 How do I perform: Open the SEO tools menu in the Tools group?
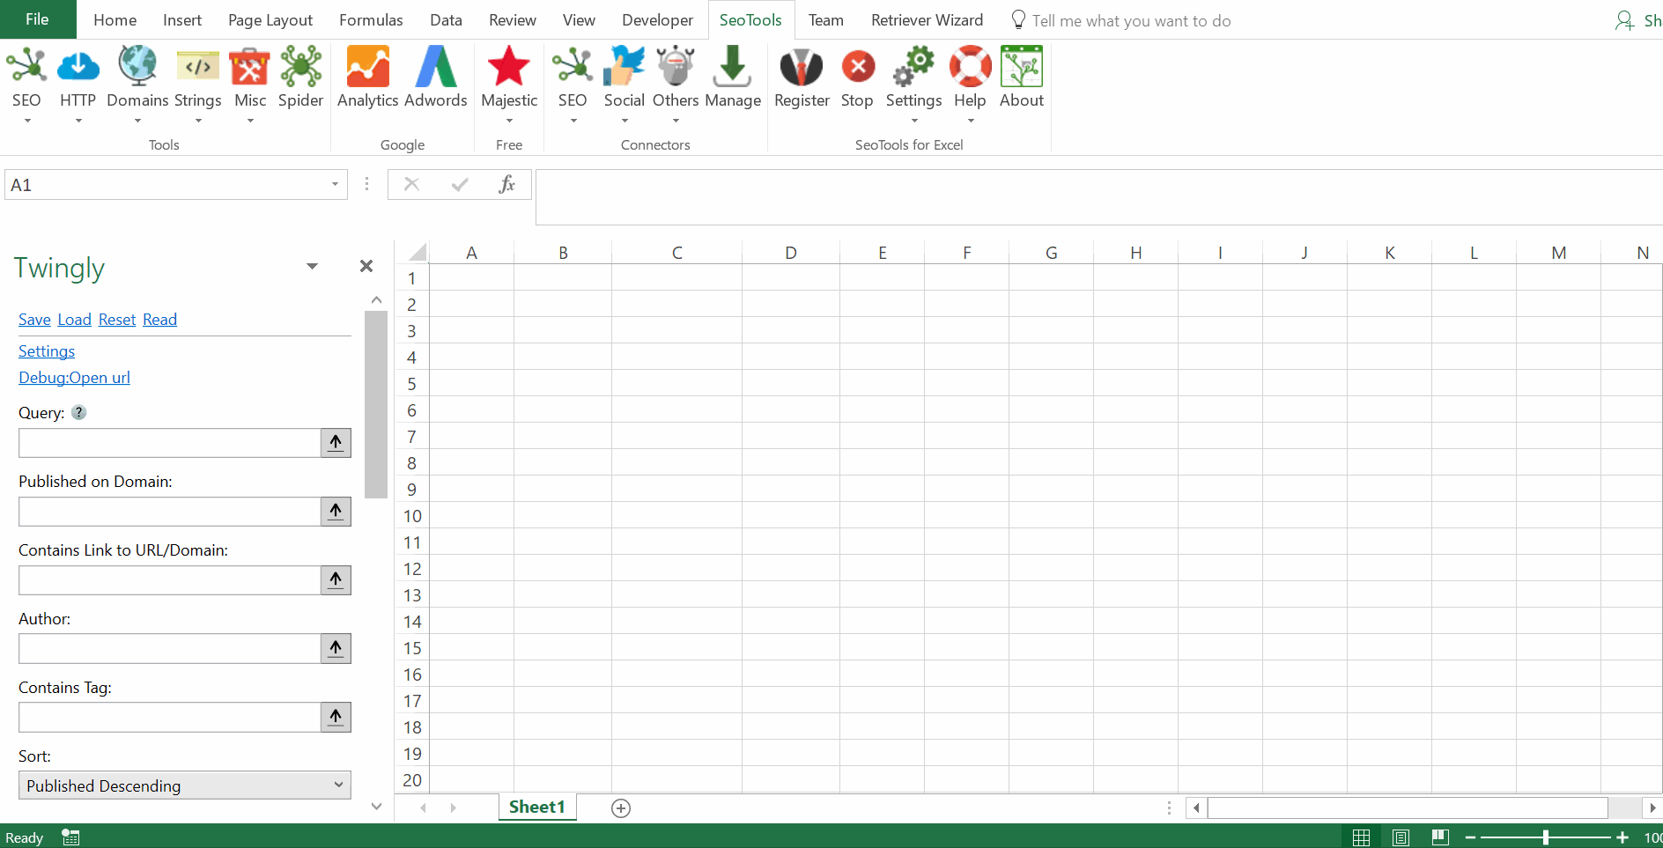[x=26, y=84]
